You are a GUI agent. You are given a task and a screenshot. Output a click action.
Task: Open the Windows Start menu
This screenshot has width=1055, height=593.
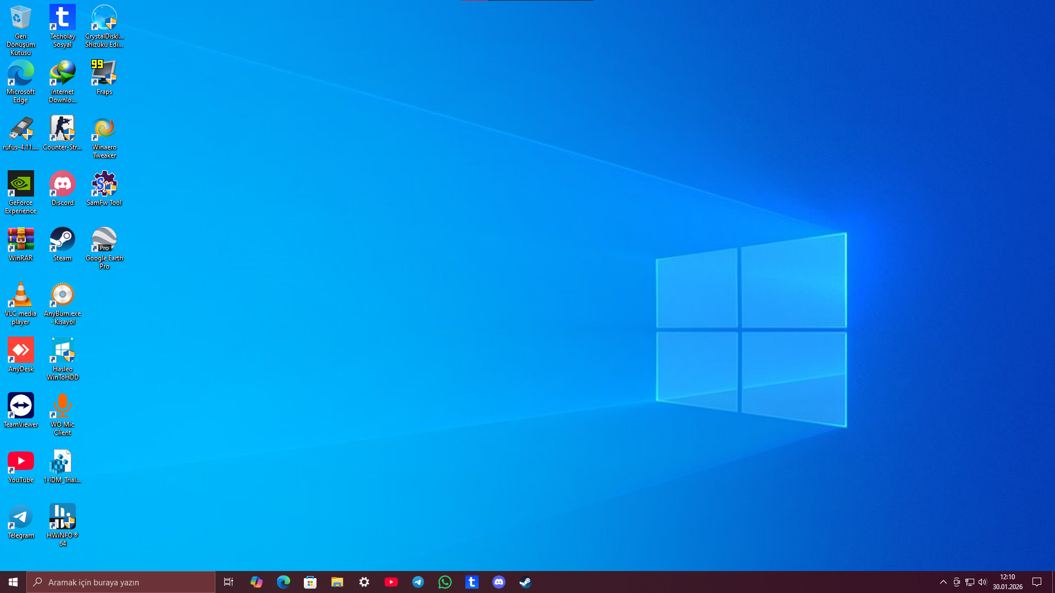coord(13,582)
